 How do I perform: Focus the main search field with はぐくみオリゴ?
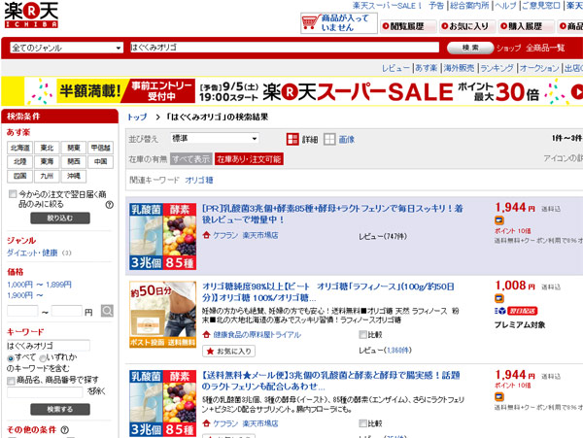pyautogui.click(x=285, y=48)
